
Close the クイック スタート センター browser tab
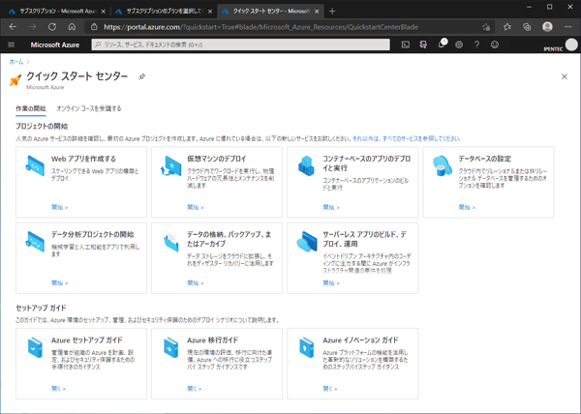click(x=317, y=12)
